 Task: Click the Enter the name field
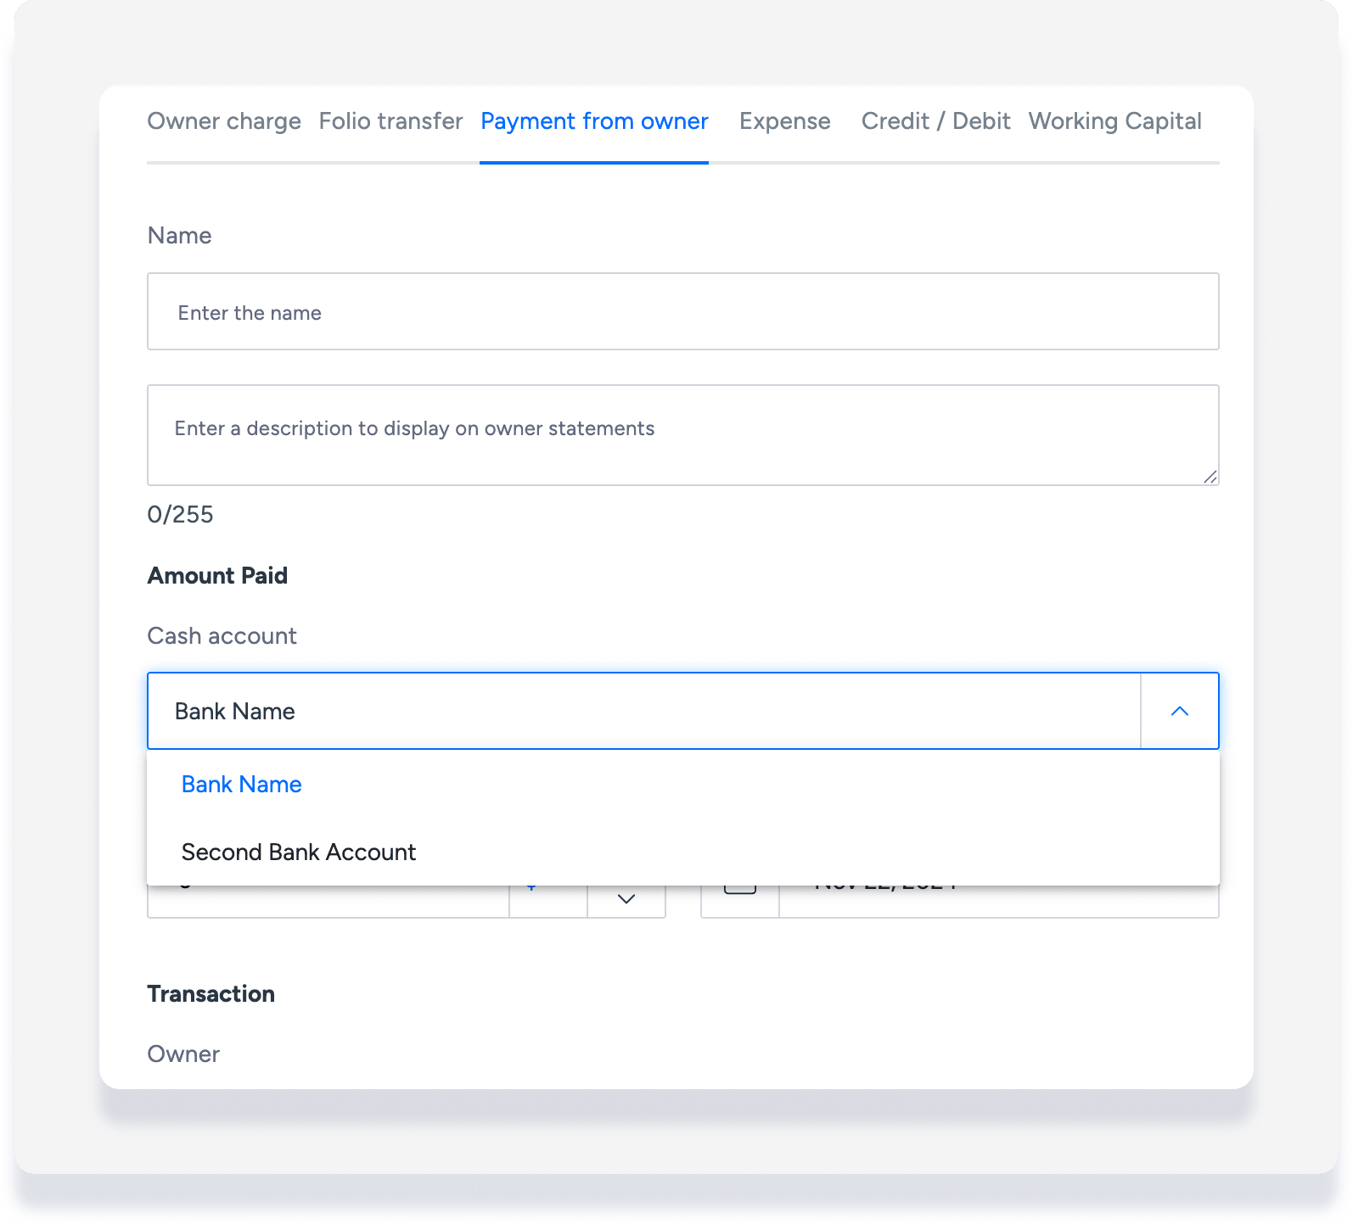682,312
